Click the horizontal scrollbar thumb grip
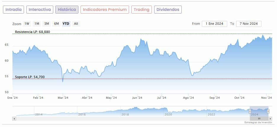 (259, 118)
